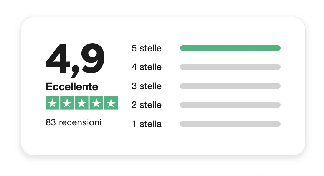Viewport: 324px width, 176px height.
Task: Select the 5 stelle label
Action: [x=147, y=48]
